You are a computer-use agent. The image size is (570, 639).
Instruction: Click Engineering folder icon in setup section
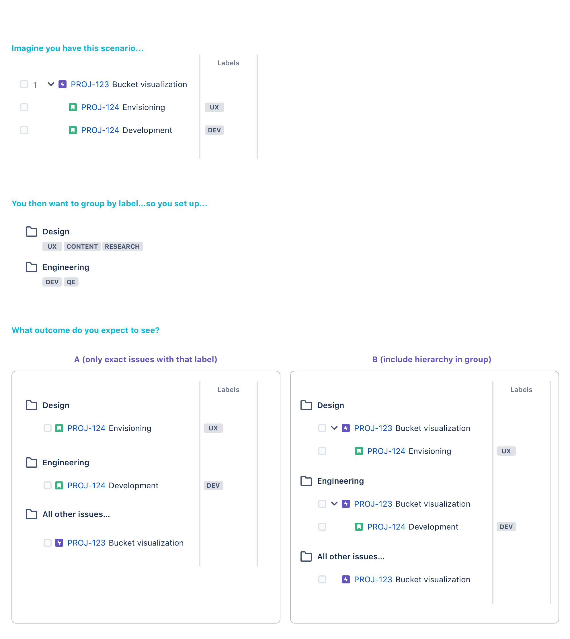click(x=31, y=267)
